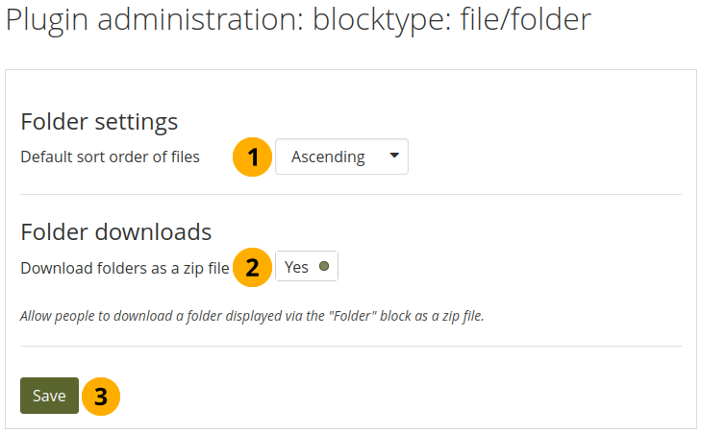Click the orange number 2 badge
Viewport: 702px width, 434px height.
tap(253, 268)
